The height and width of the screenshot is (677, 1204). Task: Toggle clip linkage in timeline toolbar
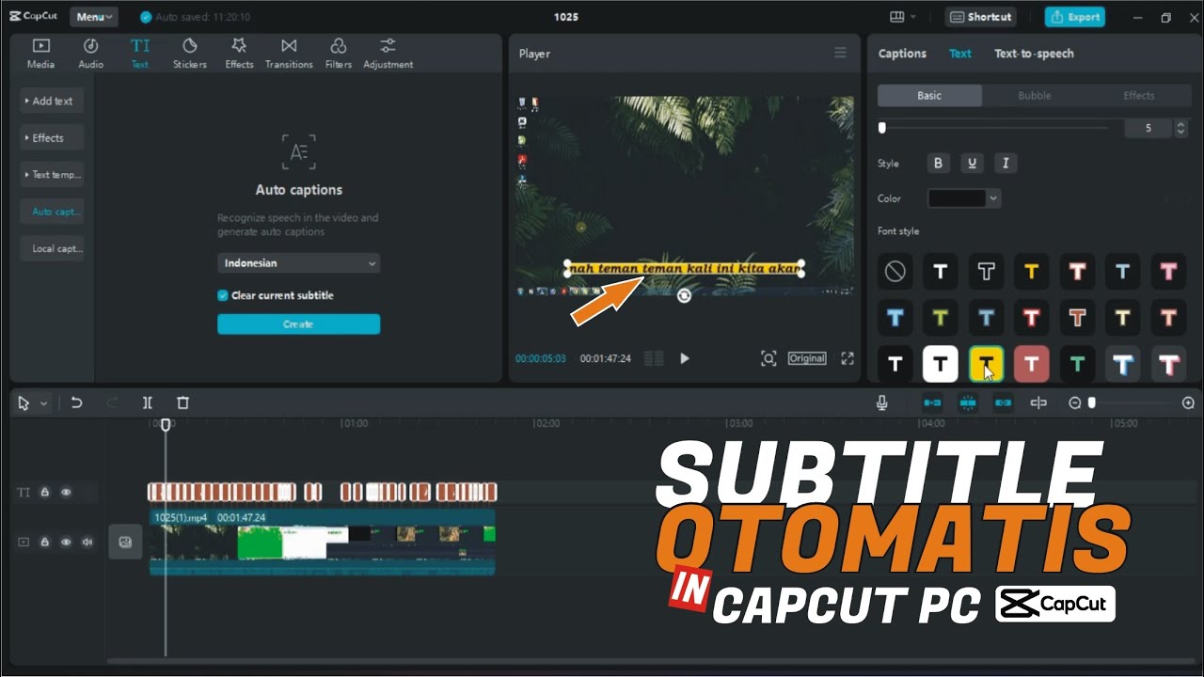1003,402
